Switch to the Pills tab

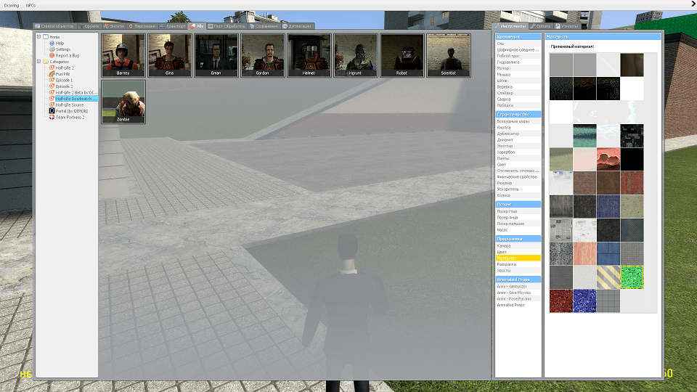(197, 26)
